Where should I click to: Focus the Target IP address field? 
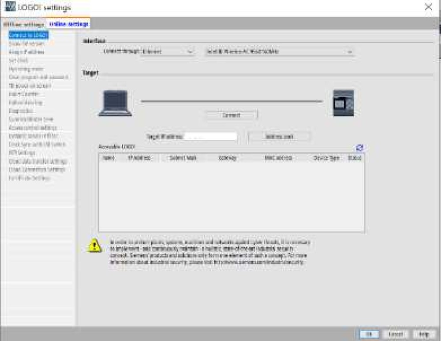(x=210, y=136)
